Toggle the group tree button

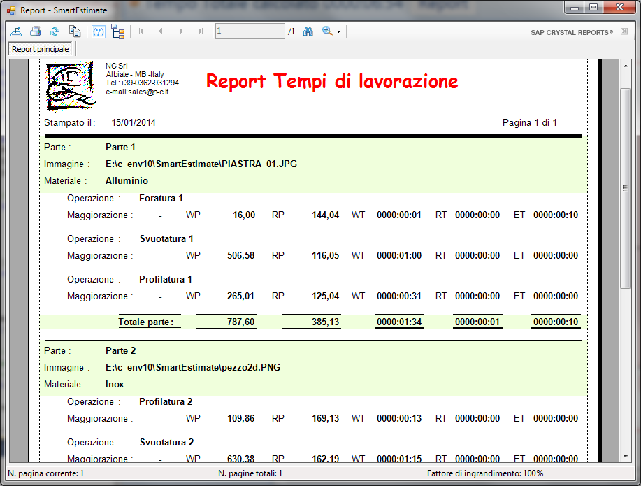(117, 31)
